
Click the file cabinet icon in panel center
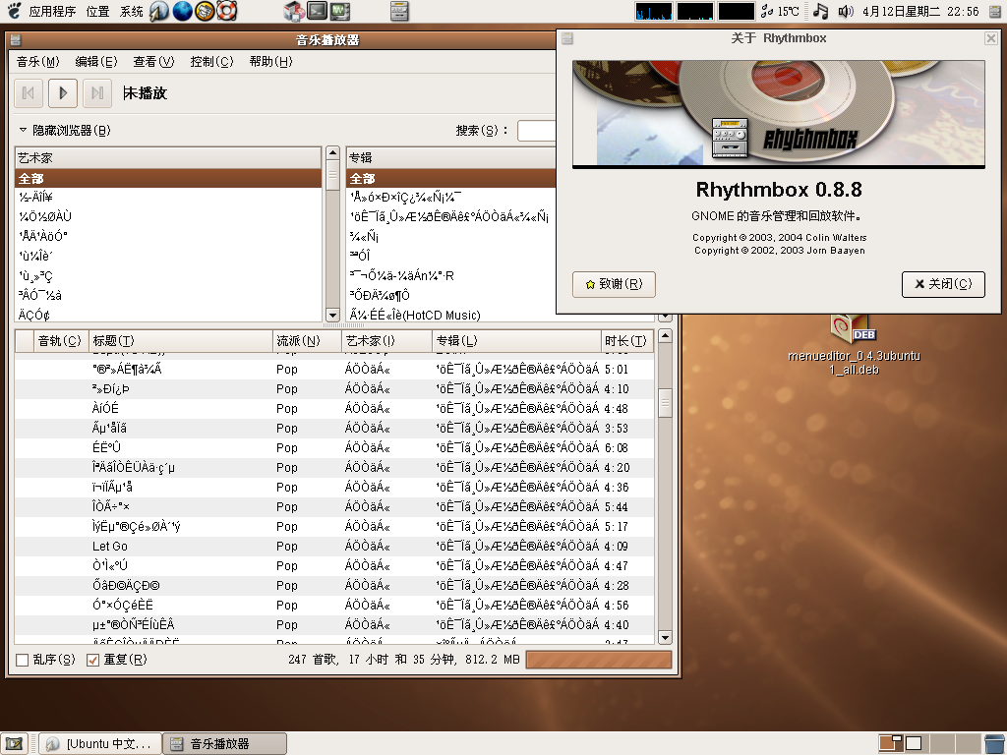pos(399,11)
